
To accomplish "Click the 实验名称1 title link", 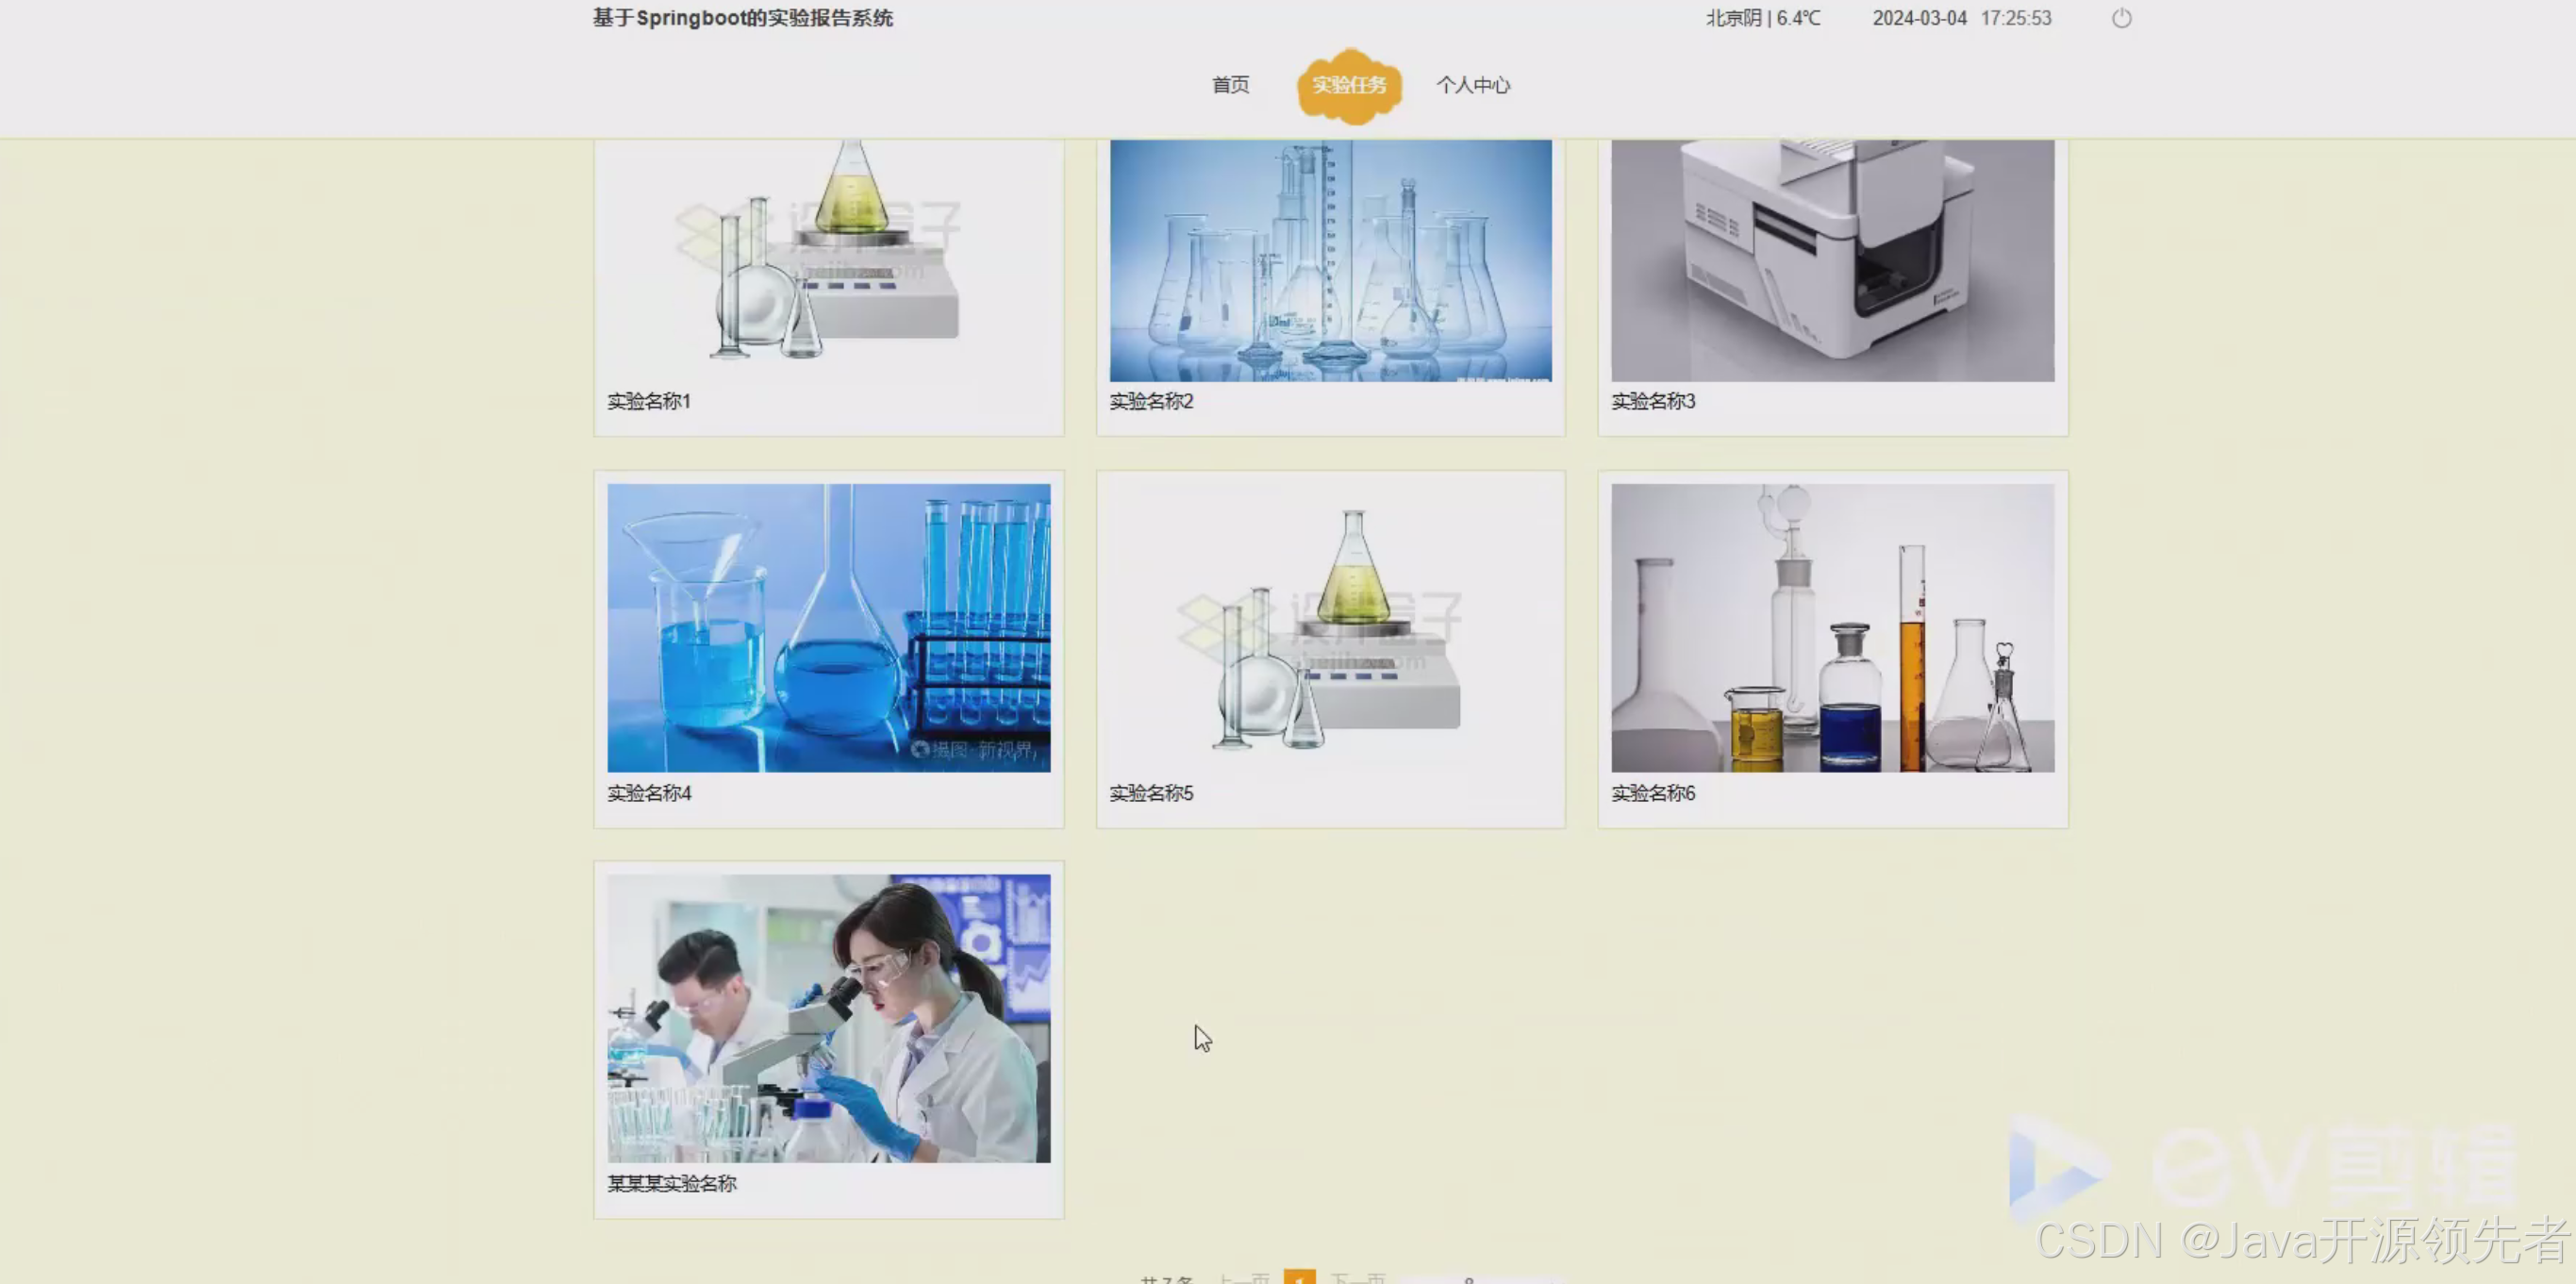I will click(x=649, y=401).
